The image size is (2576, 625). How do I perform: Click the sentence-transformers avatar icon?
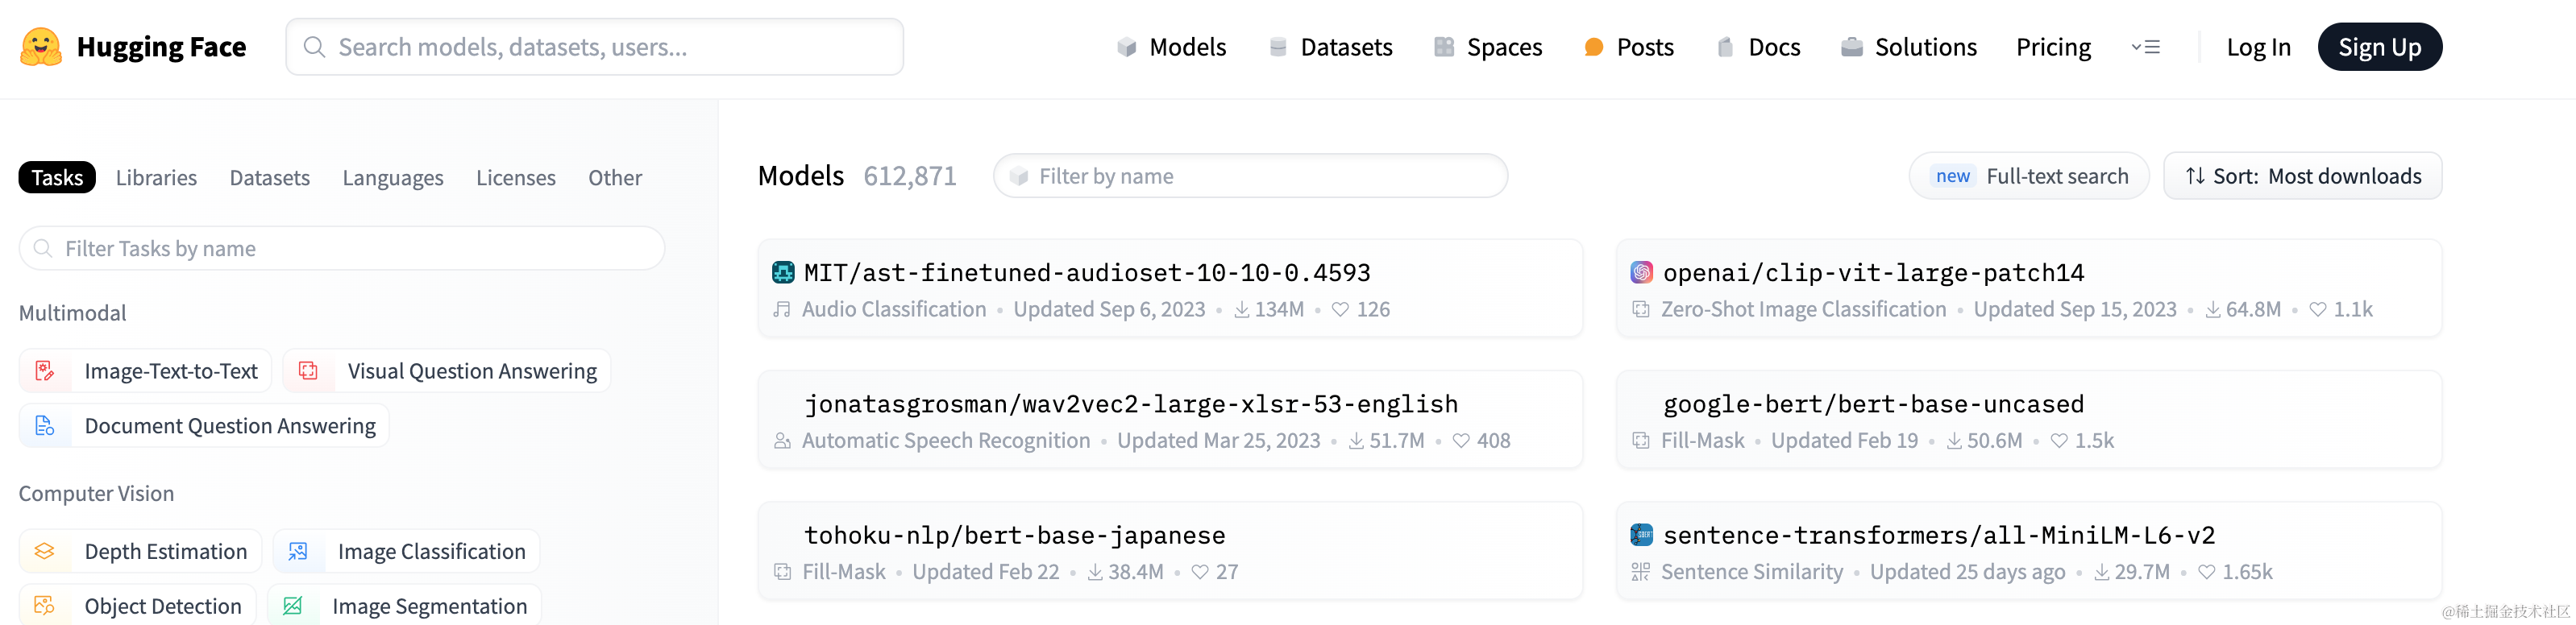1642,535
